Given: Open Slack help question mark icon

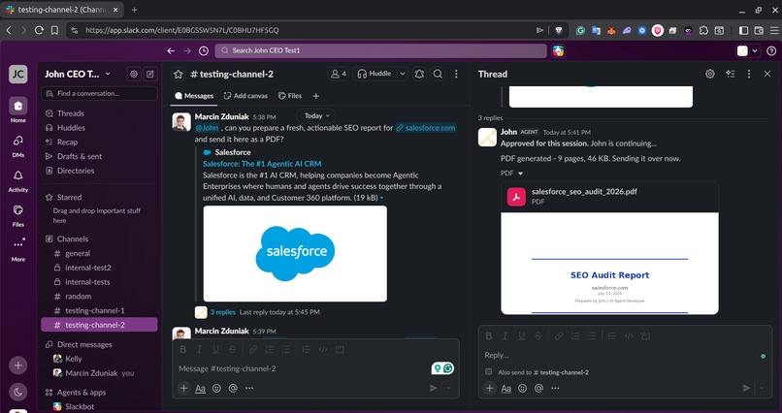Looking at the screenshot, I should coord(771,50).
